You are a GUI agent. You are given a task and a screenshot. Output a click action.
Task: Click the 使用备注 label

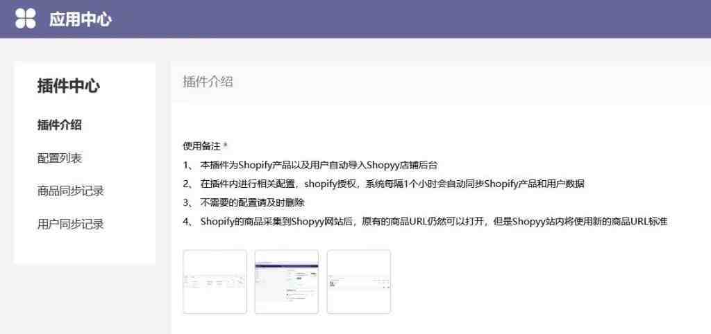(201, 146)
